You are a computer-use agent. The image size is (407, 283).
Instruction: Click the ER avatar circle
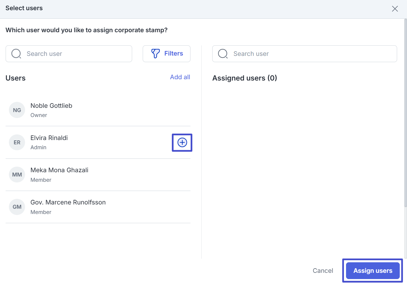[17, 142]
